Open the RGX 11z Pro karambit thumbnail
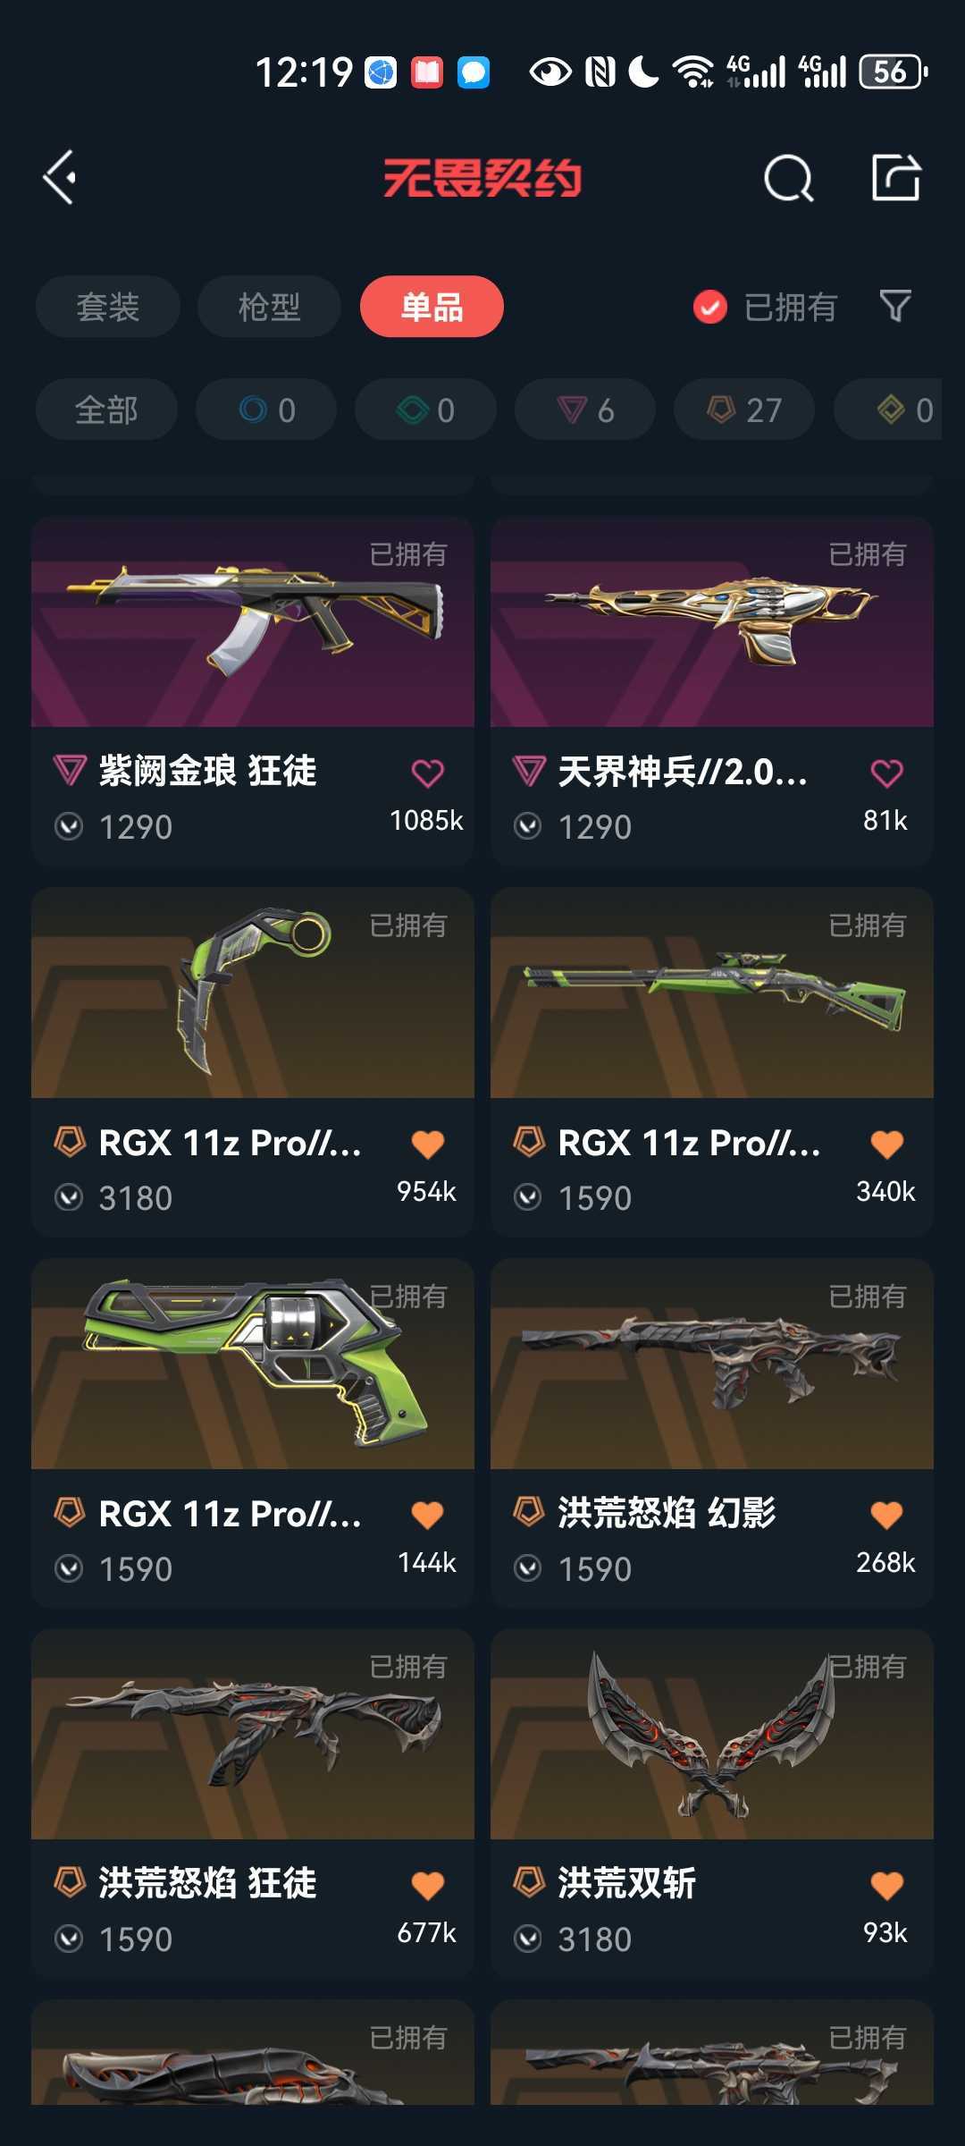The height and width of the screenshot is (2146, 965). (253, 993)
